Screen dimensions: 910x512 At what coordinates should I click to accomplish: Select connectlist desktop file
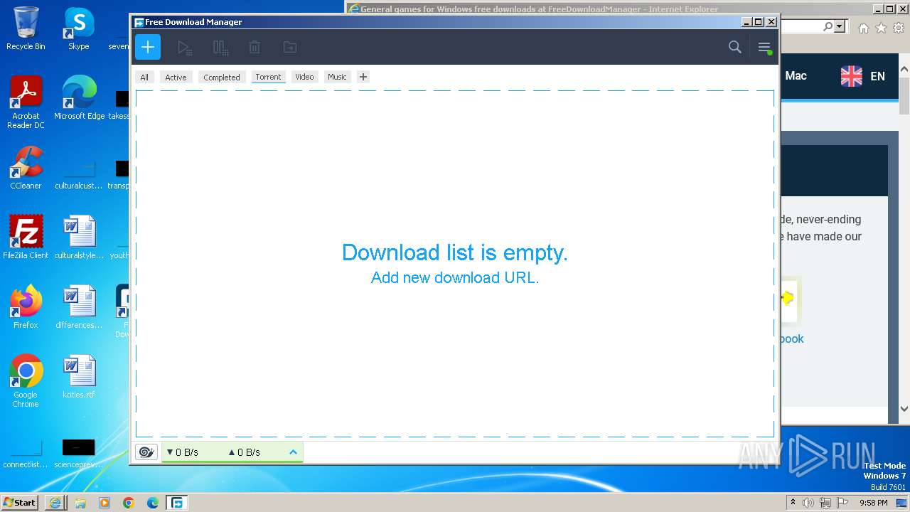26,452
